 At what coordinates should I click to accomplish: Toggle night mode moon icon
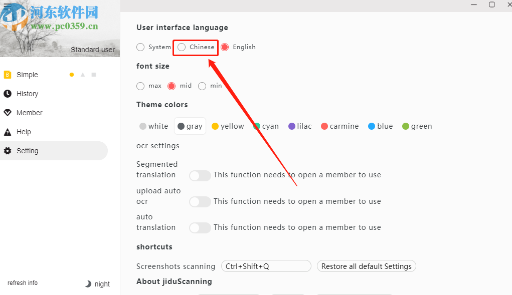click(88, 284)
